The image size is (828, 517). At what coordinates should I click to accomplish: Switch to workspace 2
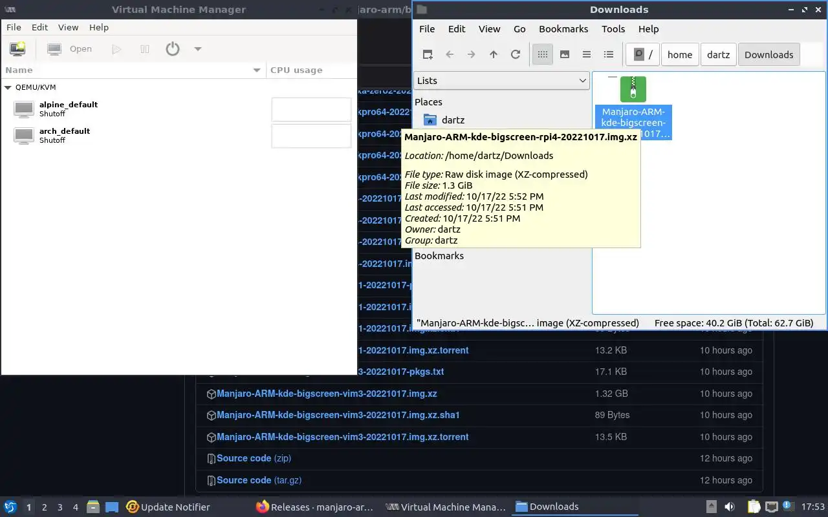pos(45,507)
